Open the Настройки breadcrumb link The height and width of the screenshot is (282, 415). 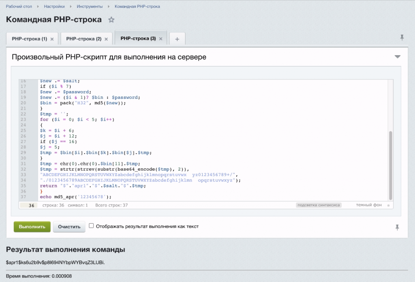[55, 6]
